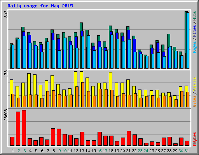
Task: Click the "Files" legend label
Action: (x=195, y=31)
